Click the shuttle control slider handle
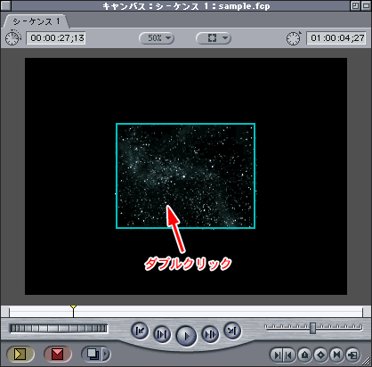Screen dimensions: 372x367 click(312, 328)
